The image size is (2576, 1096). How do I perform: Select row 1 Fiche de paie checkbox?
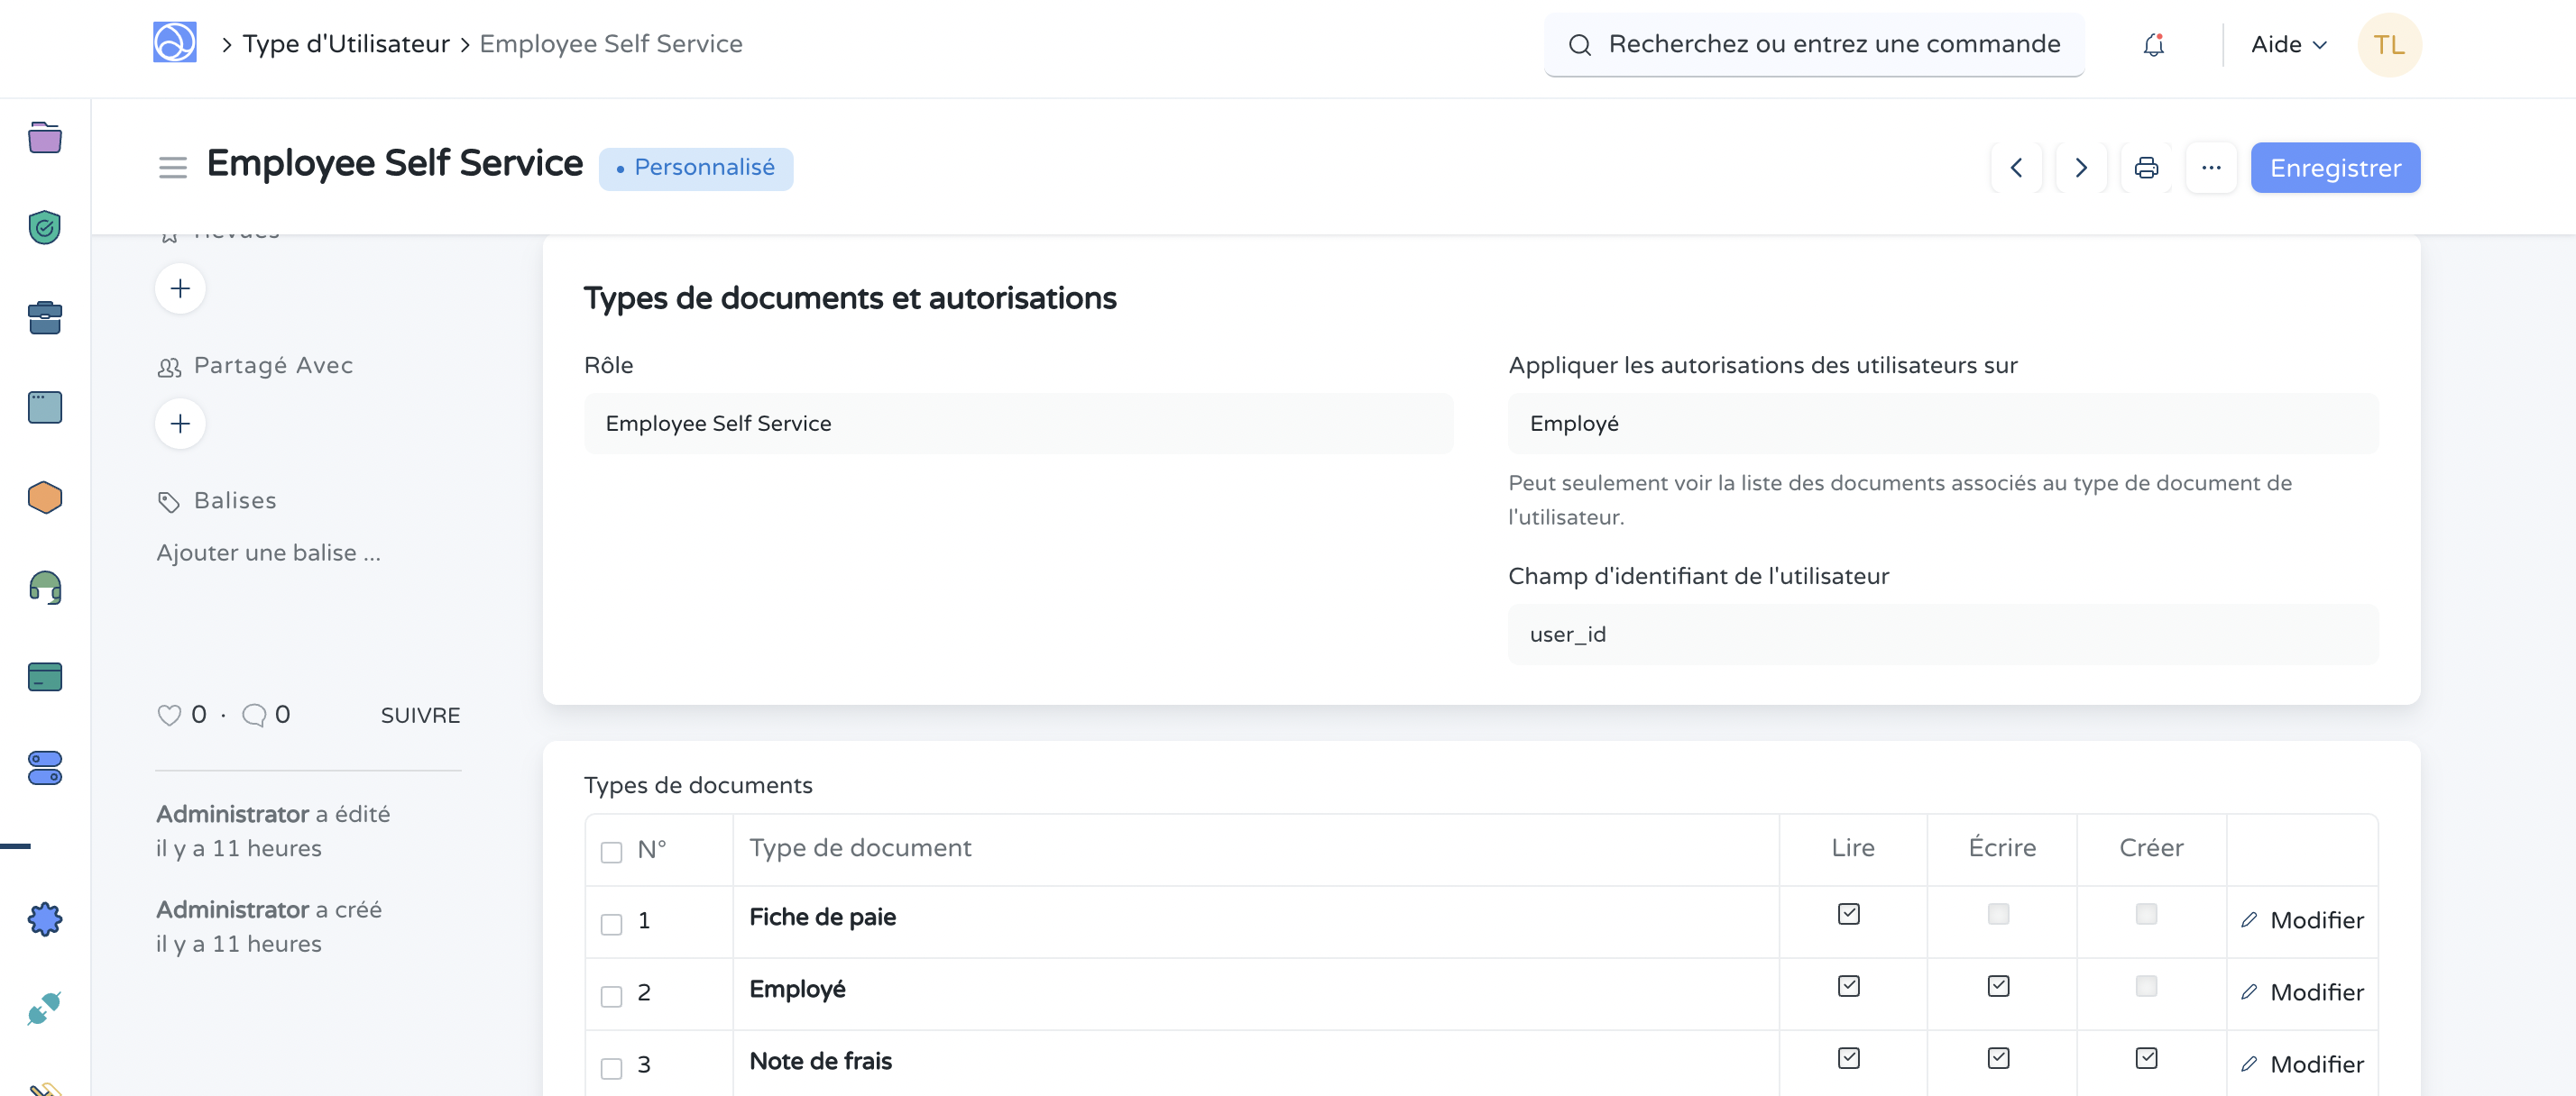(611, 923)
